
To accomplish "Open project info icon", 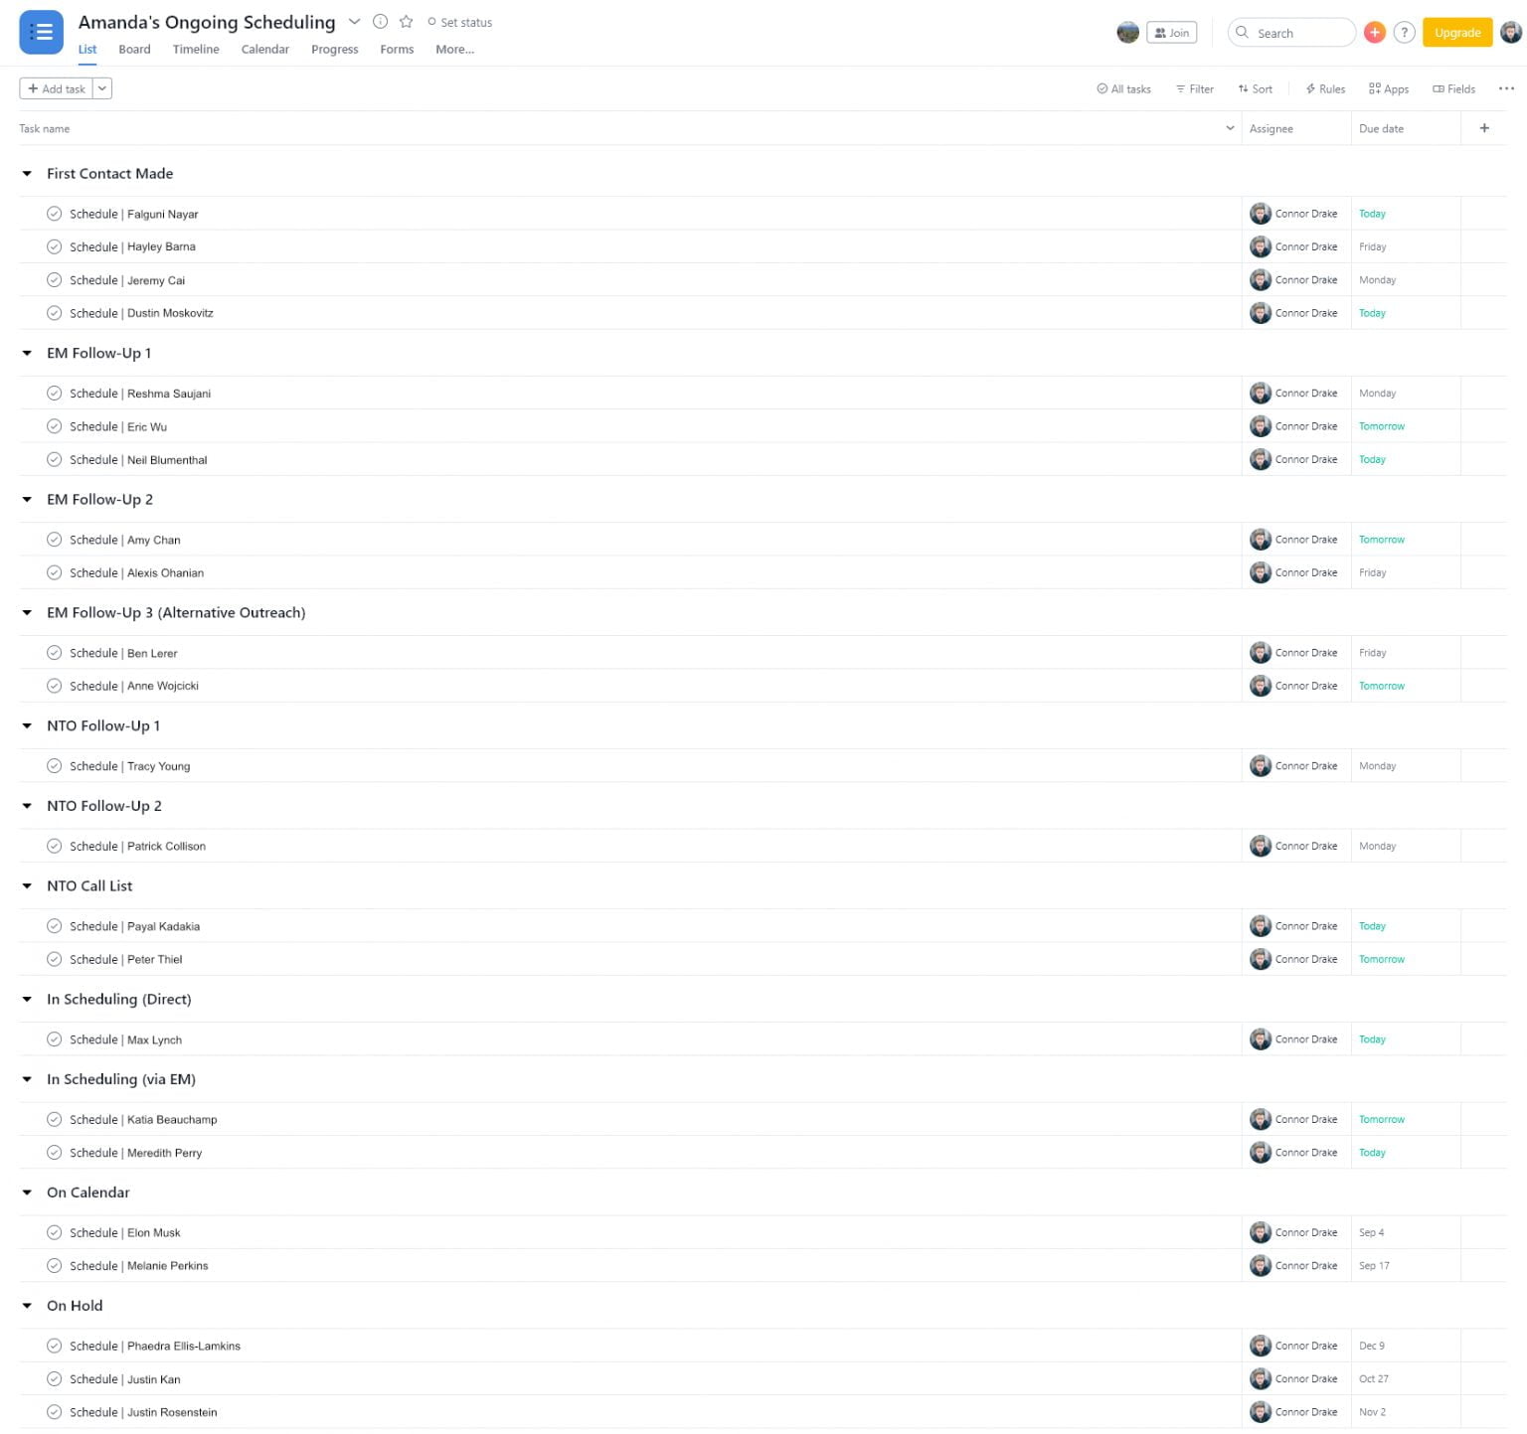I will coord(380,21).
